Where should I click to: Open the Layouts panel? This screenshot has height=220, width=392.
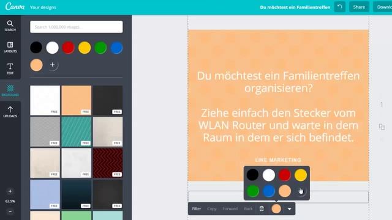10,48
